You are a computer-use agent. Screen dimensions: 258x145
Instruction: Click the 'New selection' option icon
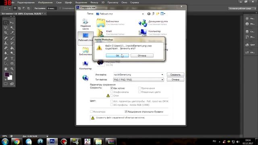coord(15,8)
